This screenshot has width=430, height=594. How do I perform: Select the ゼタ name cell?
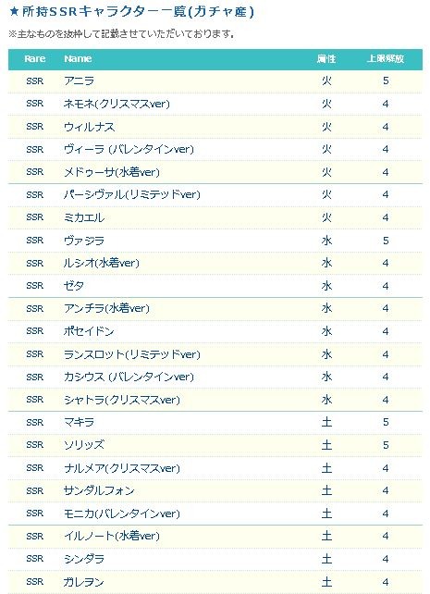(74, 286)
